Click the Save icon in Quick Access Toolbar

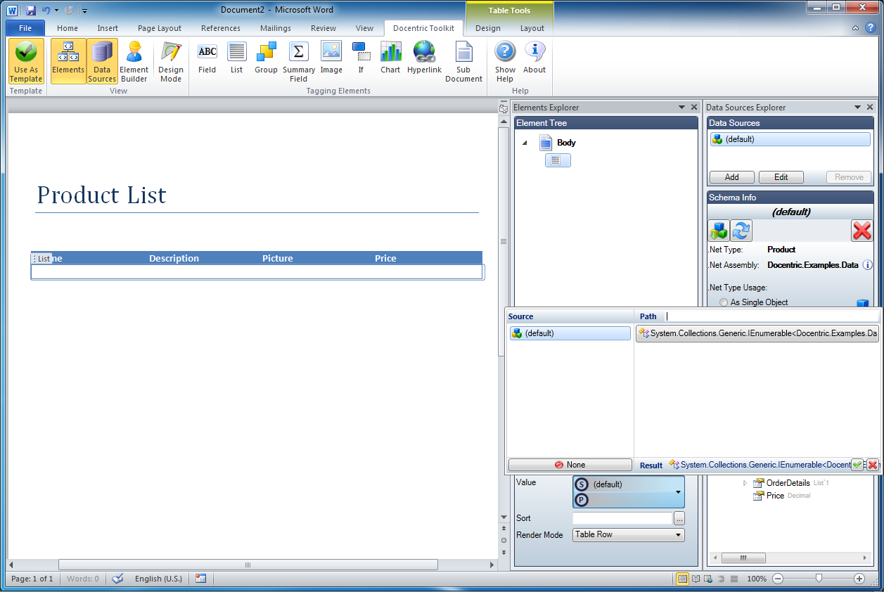(x=31, y=11)
